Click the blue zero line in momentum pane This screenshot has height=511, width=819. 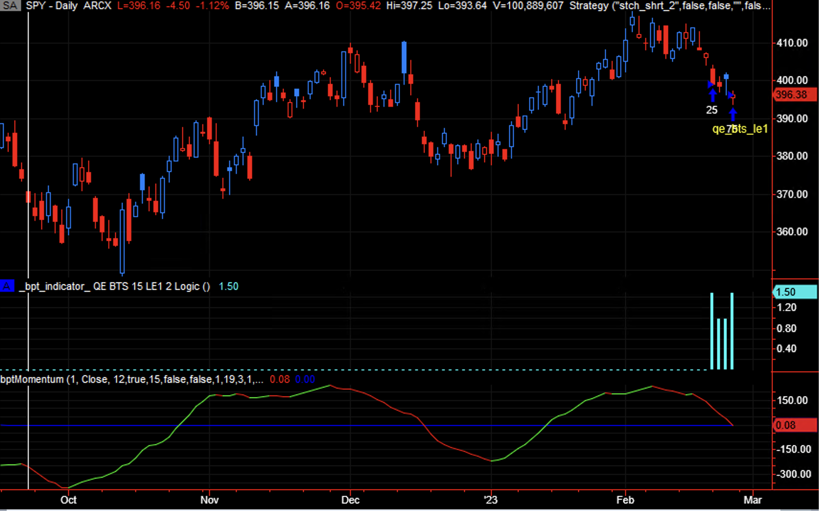point(336,425)
